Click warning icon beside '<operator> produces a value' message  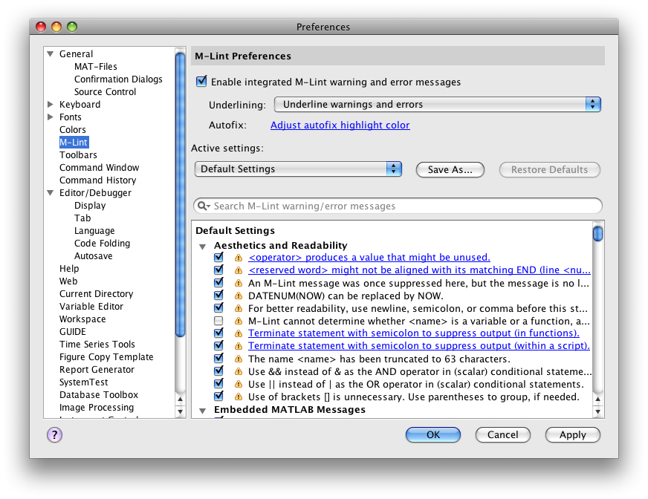(239, 258)
